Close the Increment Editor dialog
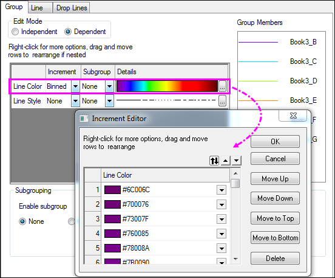Viewport: 335px width, 278px height. [x=293, y=116]
